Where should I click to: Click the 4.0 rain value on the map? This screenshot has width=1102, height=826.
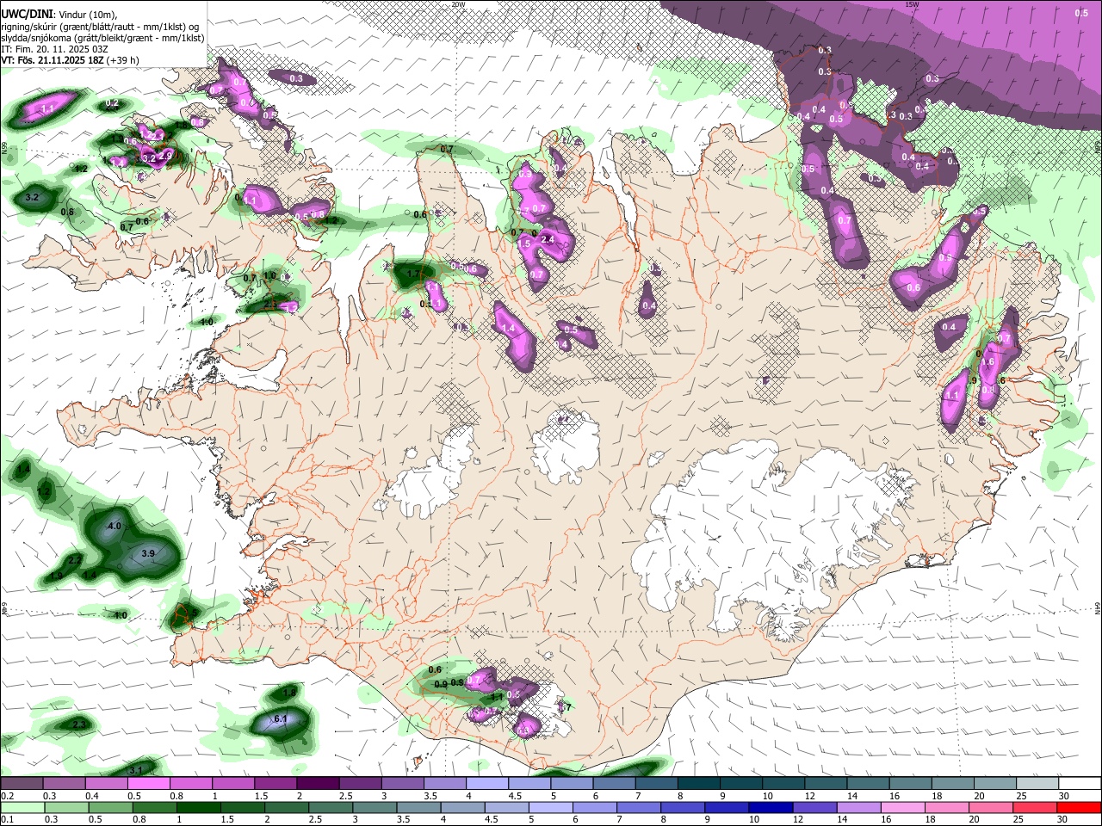point(115,526)
